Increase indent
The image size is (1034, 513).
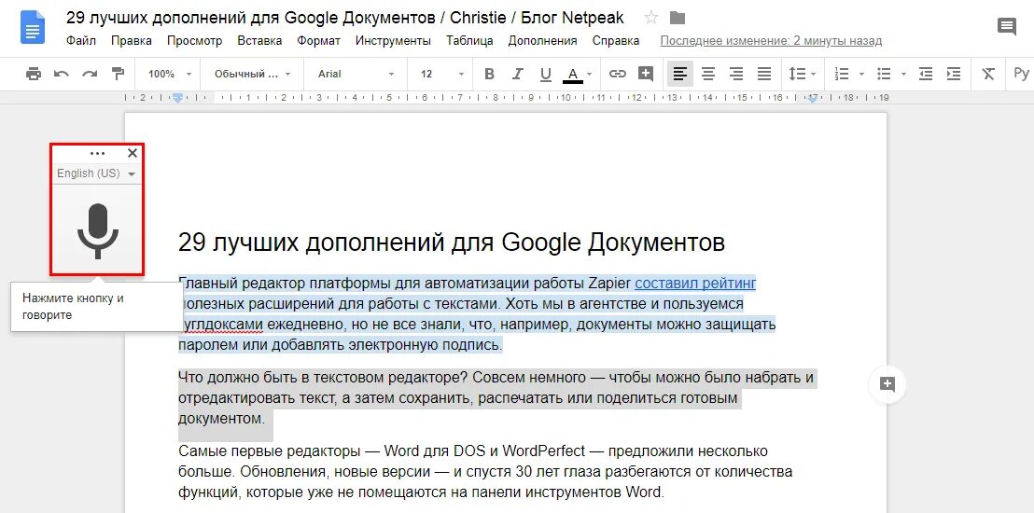click(x=954, y=74)
